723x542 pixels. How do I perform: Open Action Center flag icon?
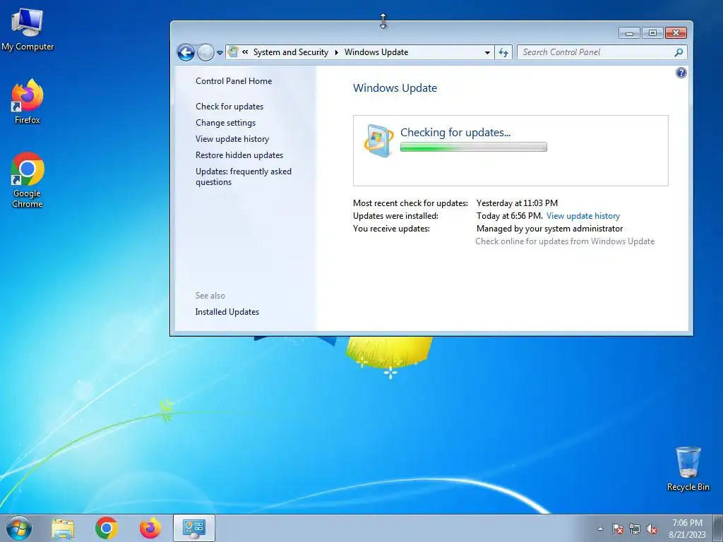click(x=617, y=529)
